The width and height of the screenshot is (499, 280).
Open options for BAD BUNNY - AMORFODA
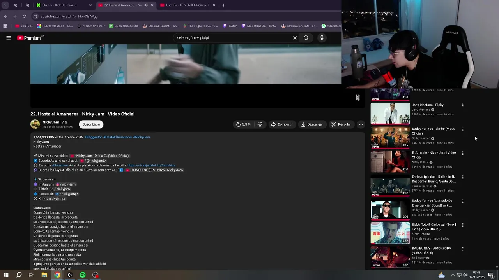tap(463, 249)
